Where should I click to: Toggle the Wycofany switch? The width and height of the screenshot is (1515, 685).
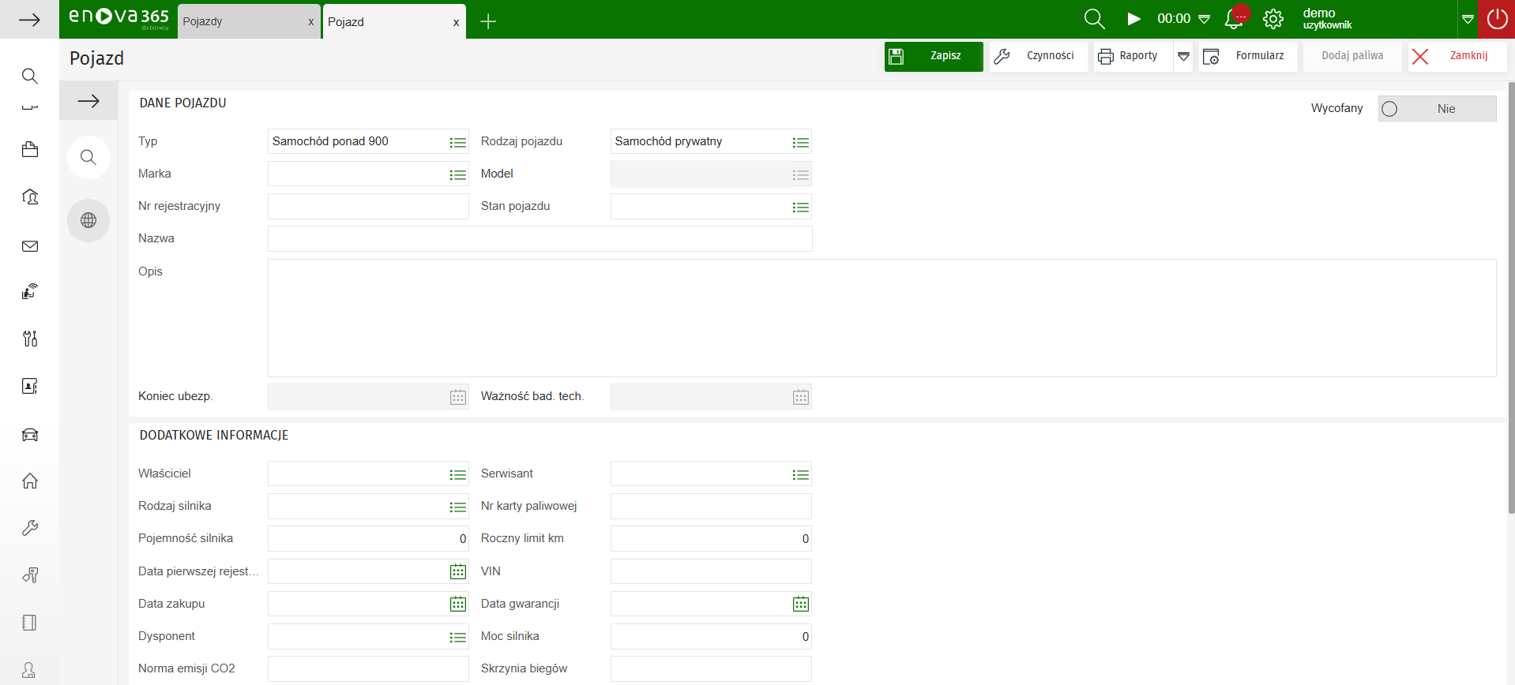[1437, 109]
